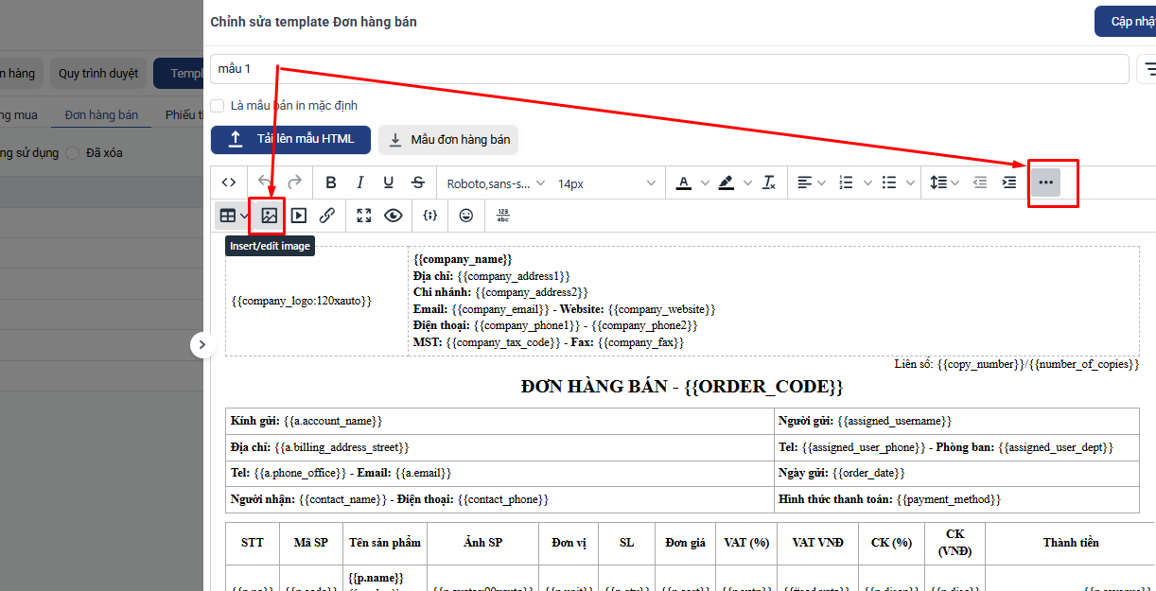
Task: Open the source code view icon
Action: click(228, 183)
